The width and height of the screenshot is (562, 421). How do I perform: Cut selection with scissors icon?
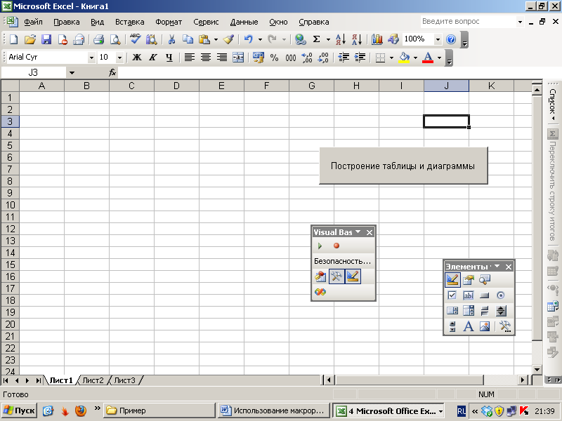point(171,39)
